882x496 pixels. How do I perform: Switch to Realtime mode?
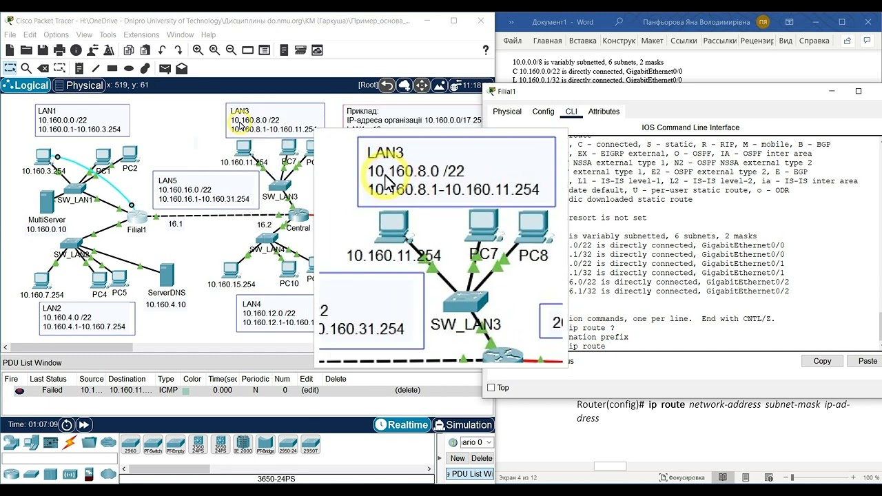[402, 425]
